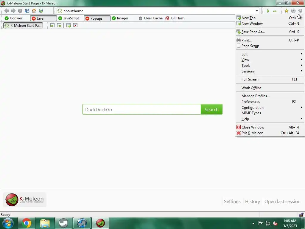Click the green Go arrow icon
The image size is (305, 229).
268,11
